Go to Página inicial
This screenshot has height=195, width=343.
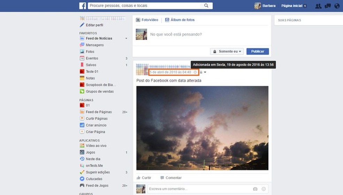coord(292,6)
